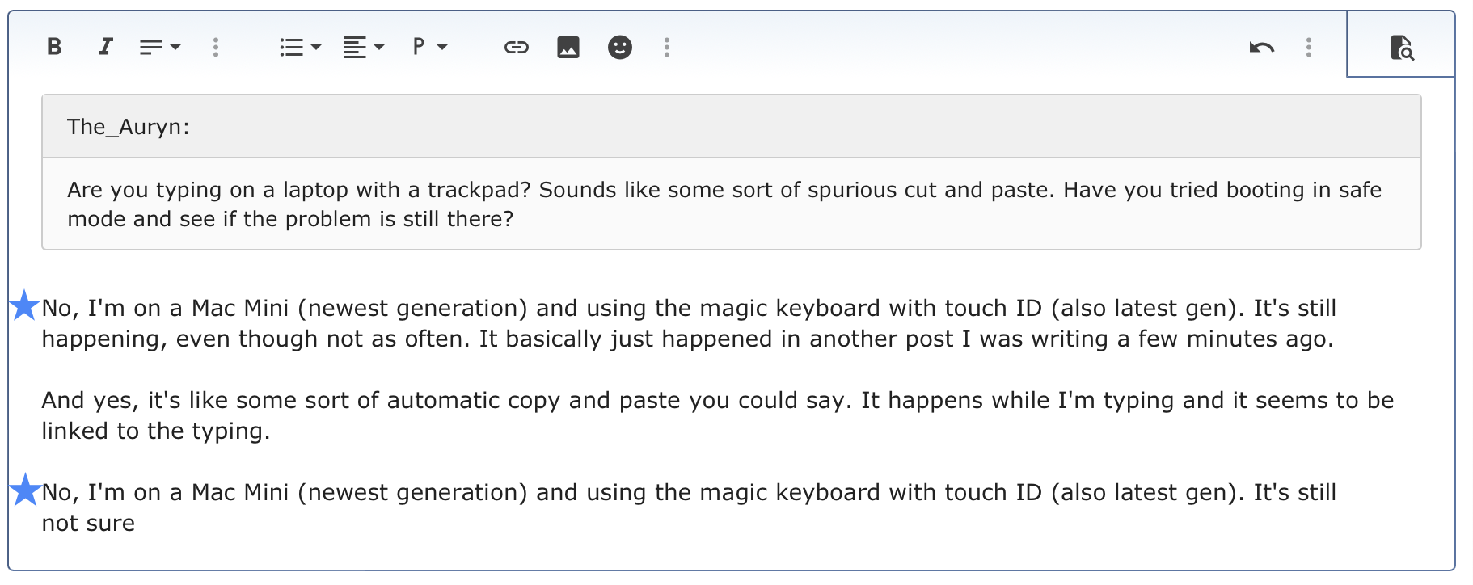1473x585 pixels.
Task: Open the text alignment dropdown
Action: point(363,47)
